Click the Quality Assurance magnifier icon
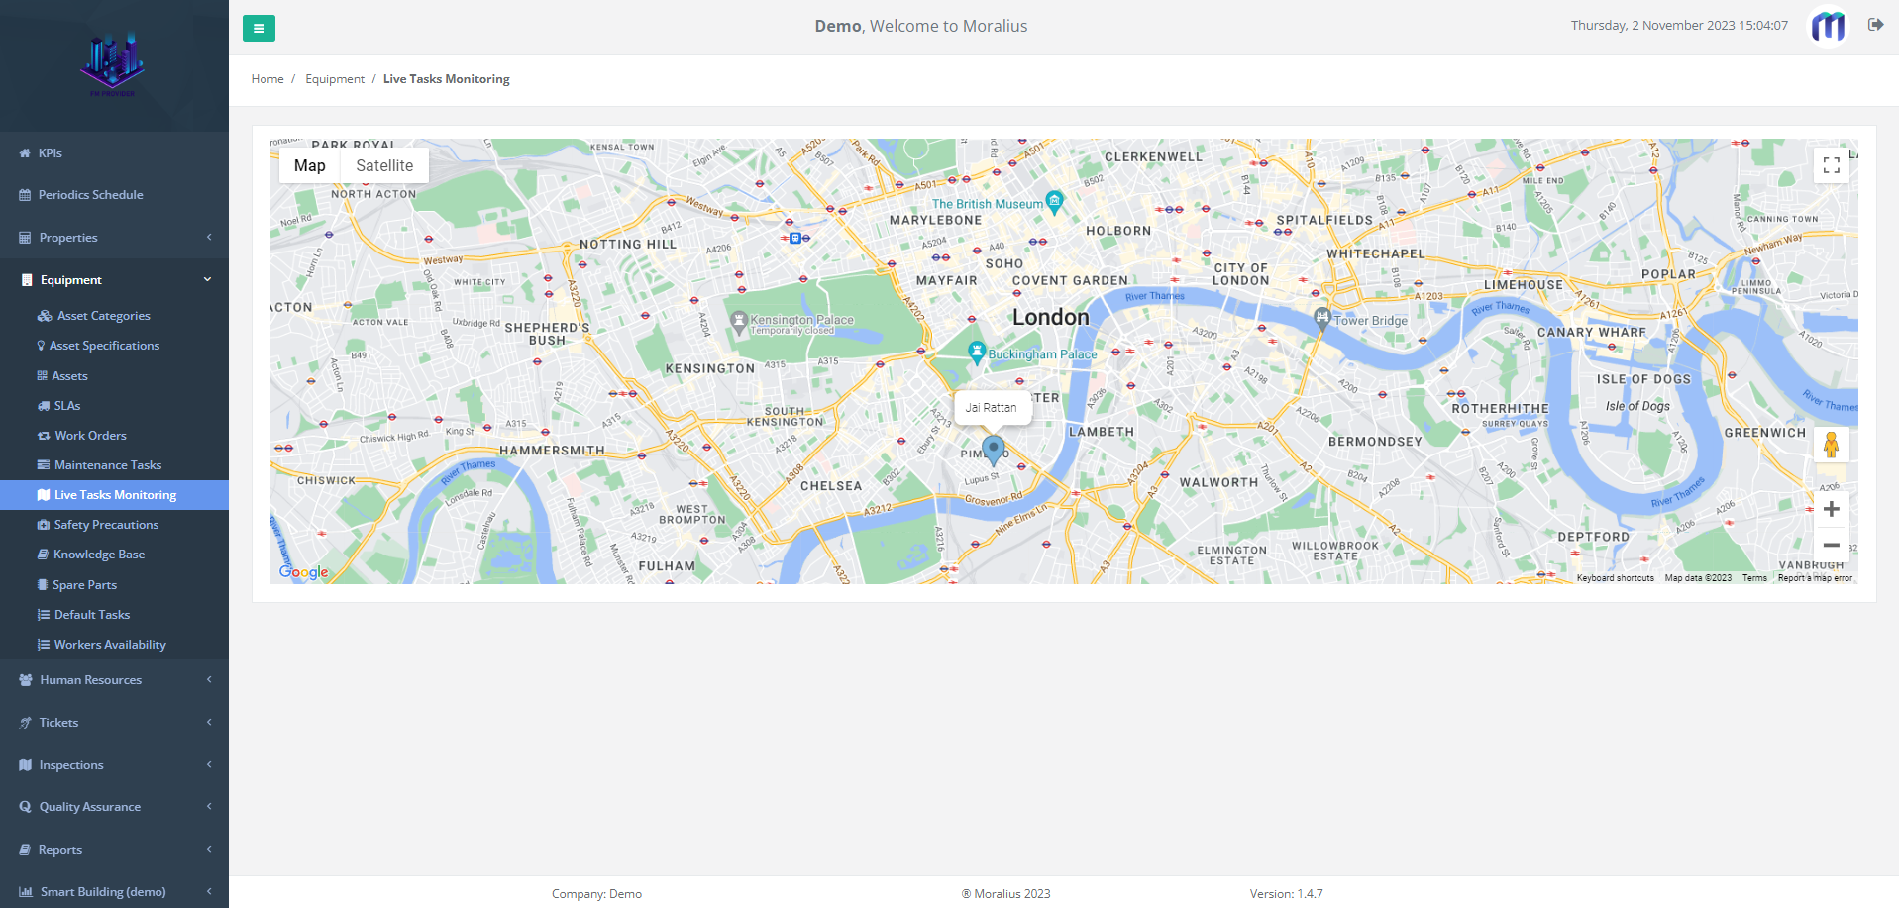The width and height of the screenshot is (1899, 908). tap(25, 807)
